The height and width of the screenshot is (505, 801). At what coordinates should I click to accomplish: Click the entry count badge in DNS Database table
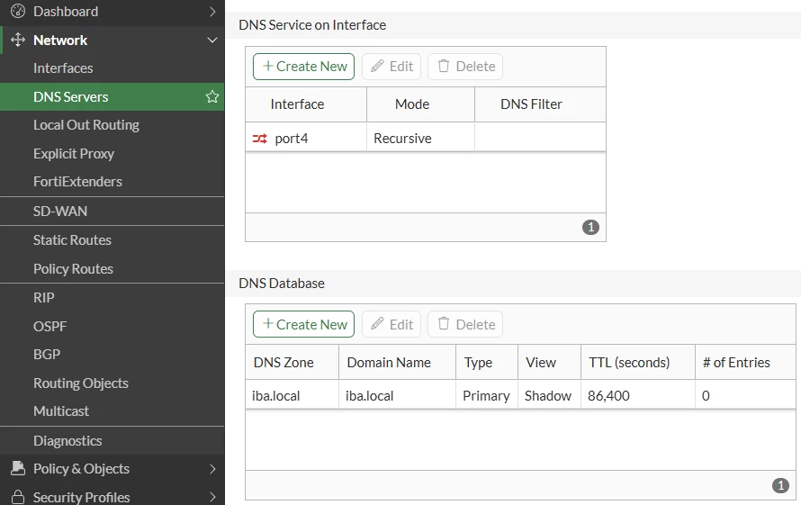[x=780, y=485]
